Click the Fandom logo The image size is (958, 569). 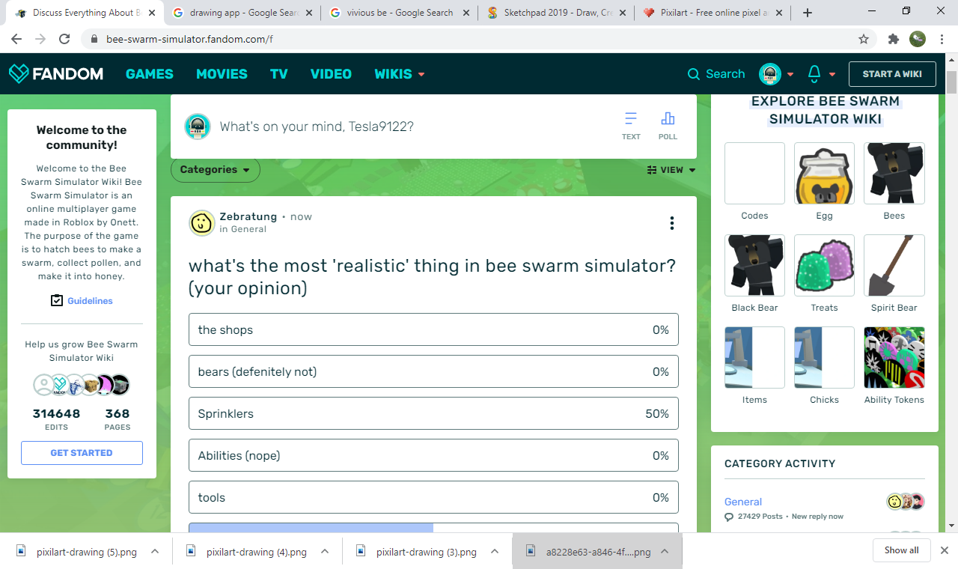tap(56, 73)
